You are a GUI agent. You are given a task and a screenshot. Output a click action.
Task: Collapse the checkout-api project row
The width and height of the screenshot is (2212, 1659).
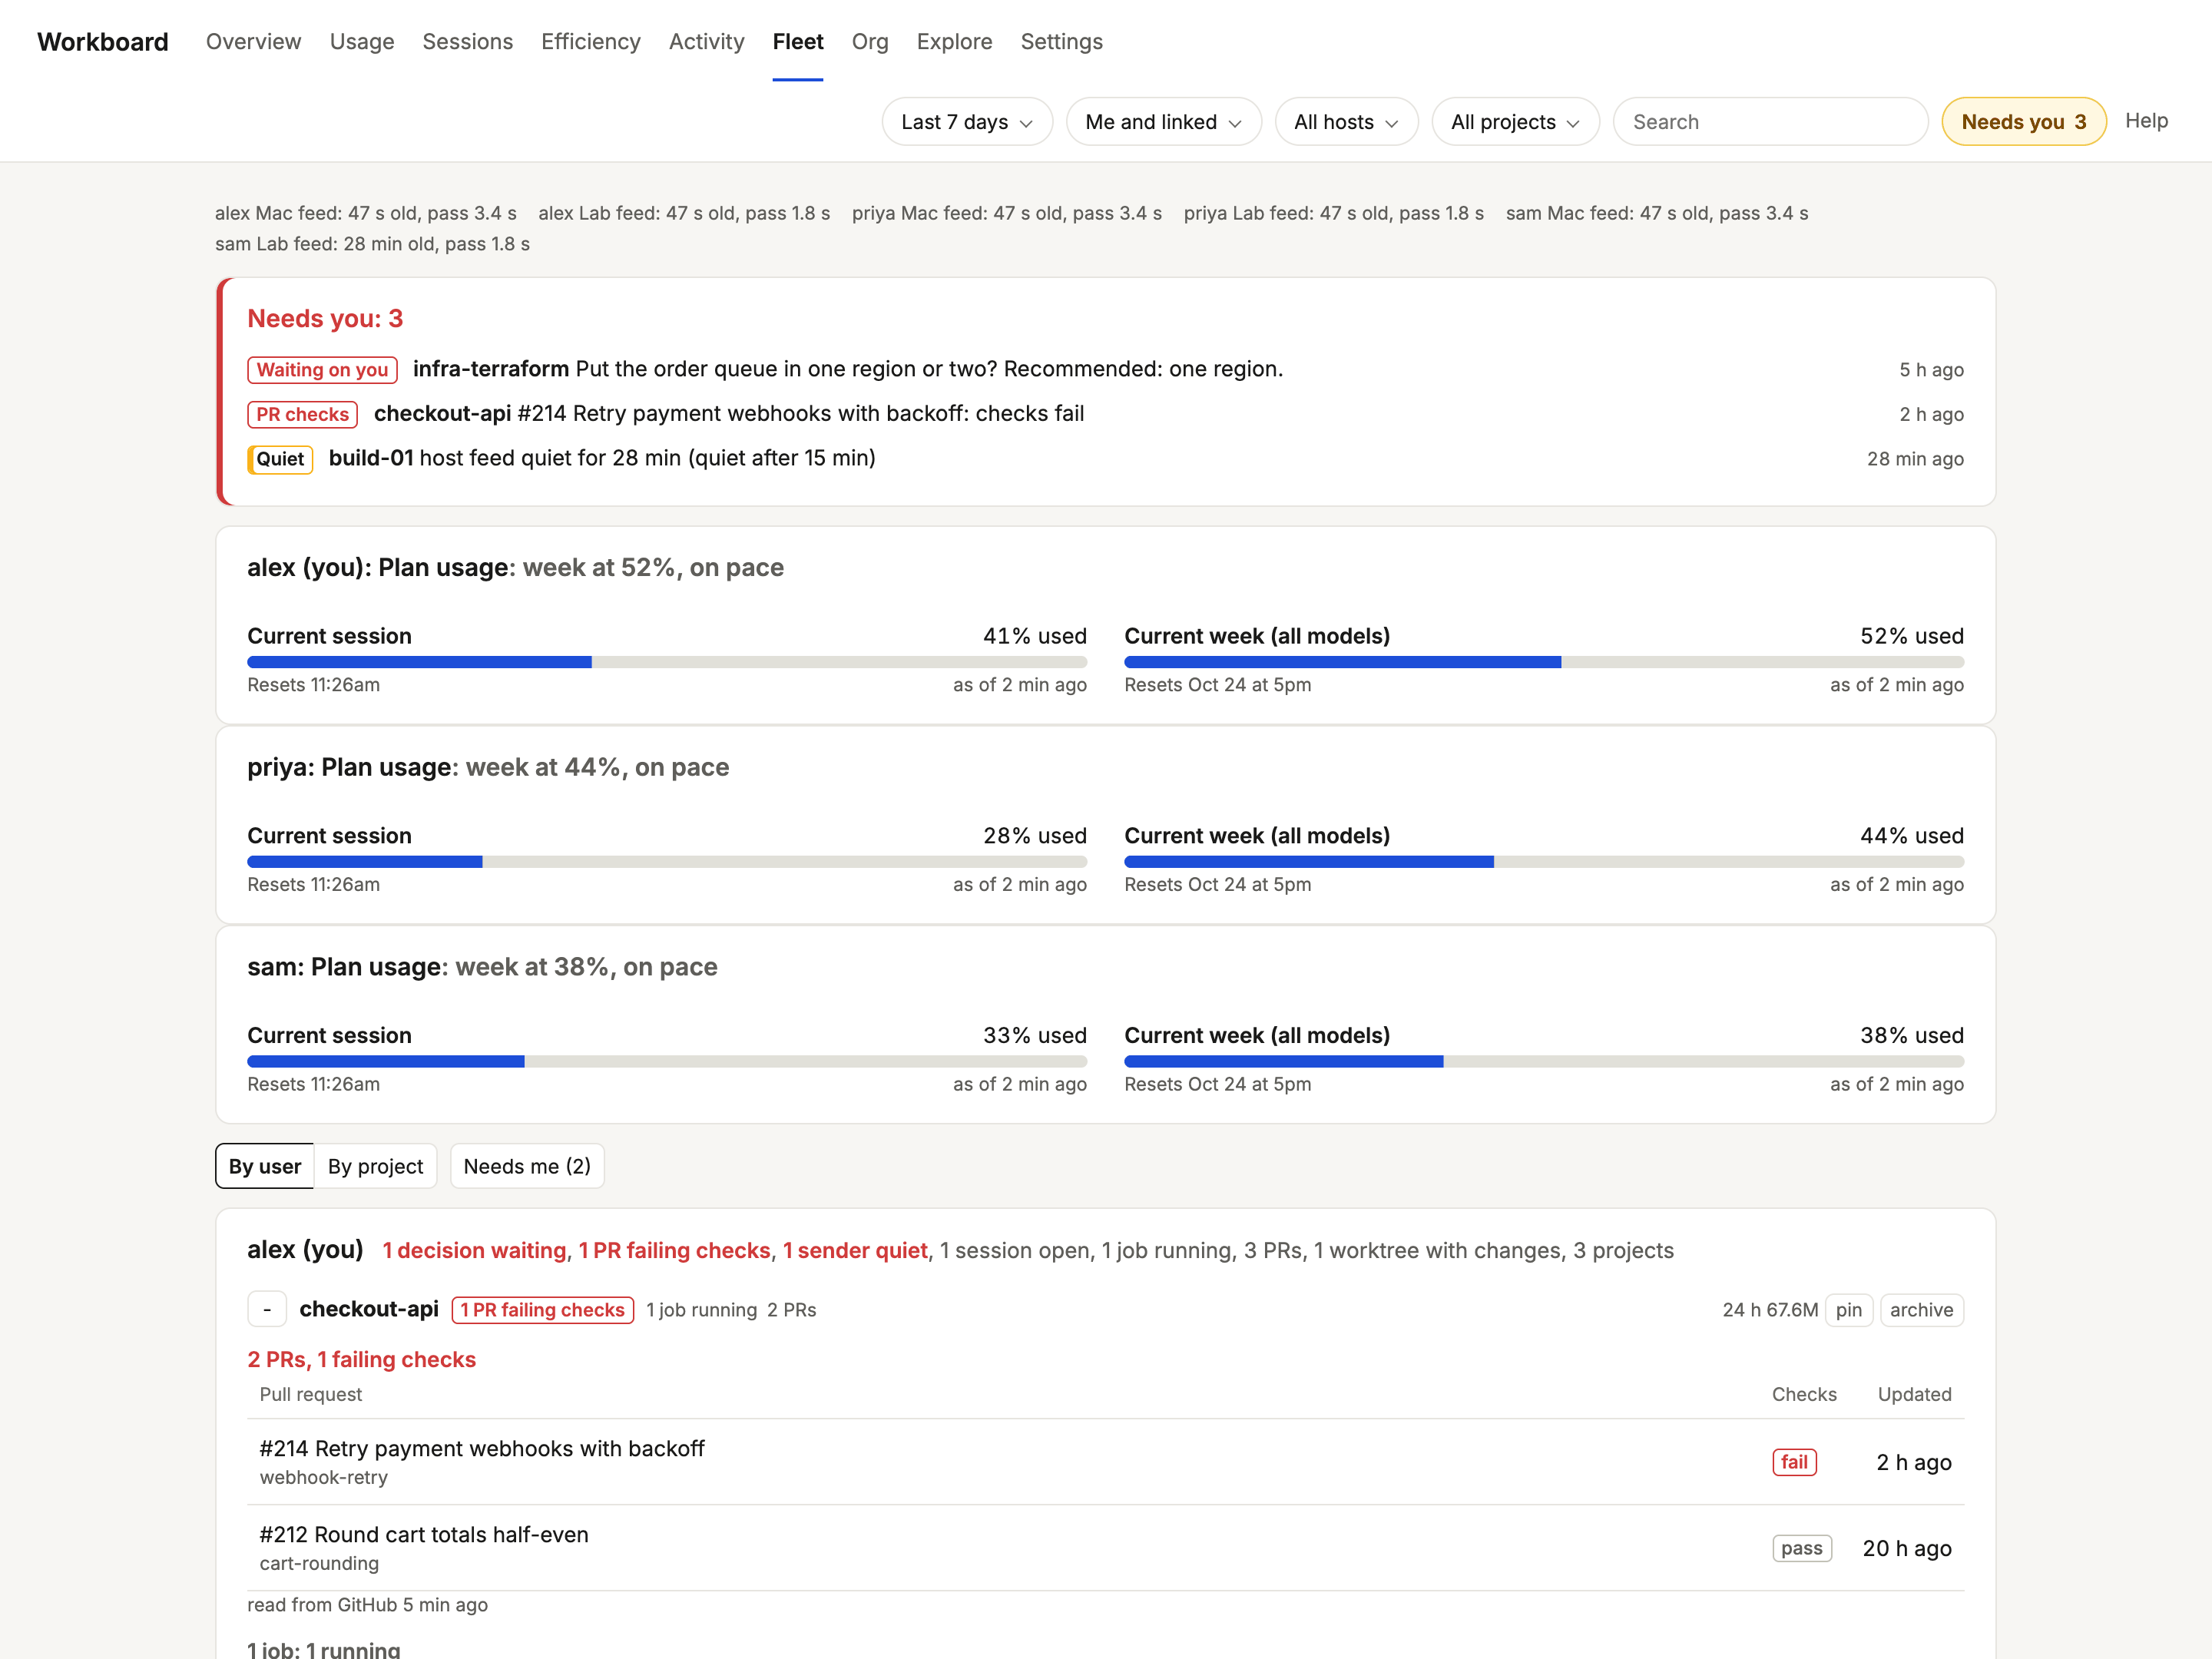coord(267,1310)
